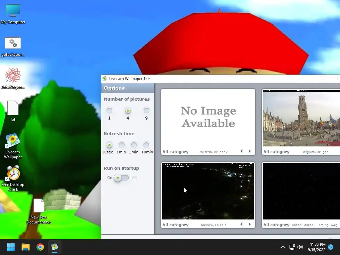Go to next camera in Mexico, La Isla card
The height and width of the screenshot is (255, 340).
coord(250,224)
